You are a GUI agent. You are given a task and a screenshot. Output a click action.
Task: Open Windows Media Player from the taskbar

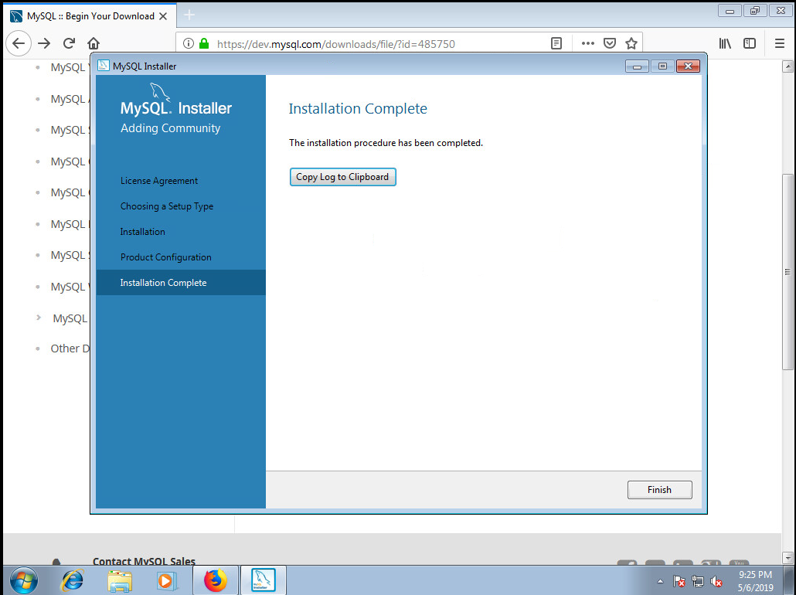coord(166,580)
